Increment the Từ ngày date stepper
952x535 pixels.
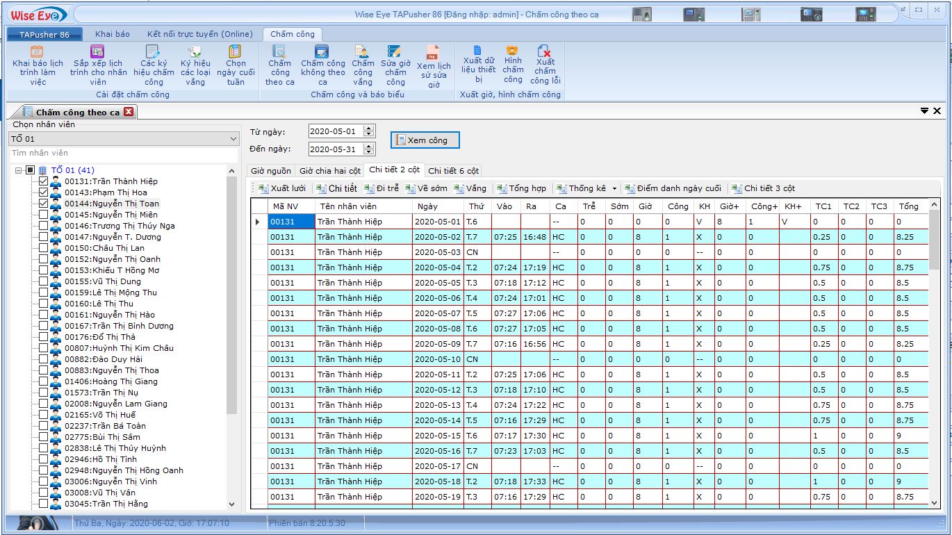tap(369, 129)
